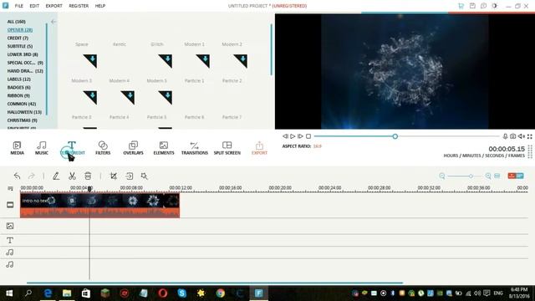Select the LABELS (12) category

[x=18, y=79]
